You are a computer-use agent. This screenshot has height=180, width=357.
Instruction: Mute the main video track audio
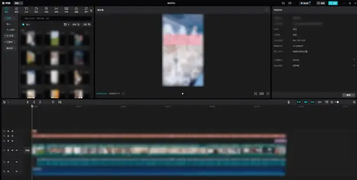click(x=17, y=150)
